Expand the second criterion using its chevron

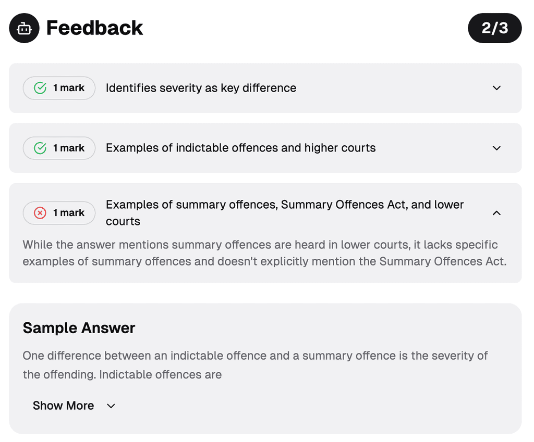click(x=496, y=148)
